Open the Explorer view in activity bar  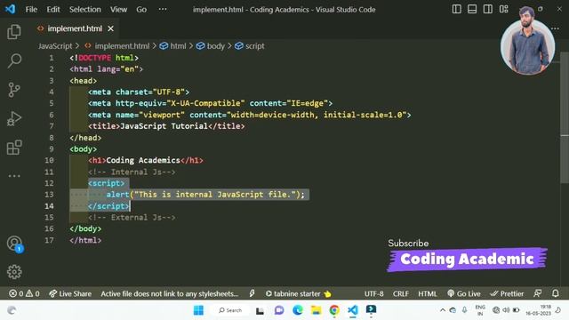click(x=14, y=32)
